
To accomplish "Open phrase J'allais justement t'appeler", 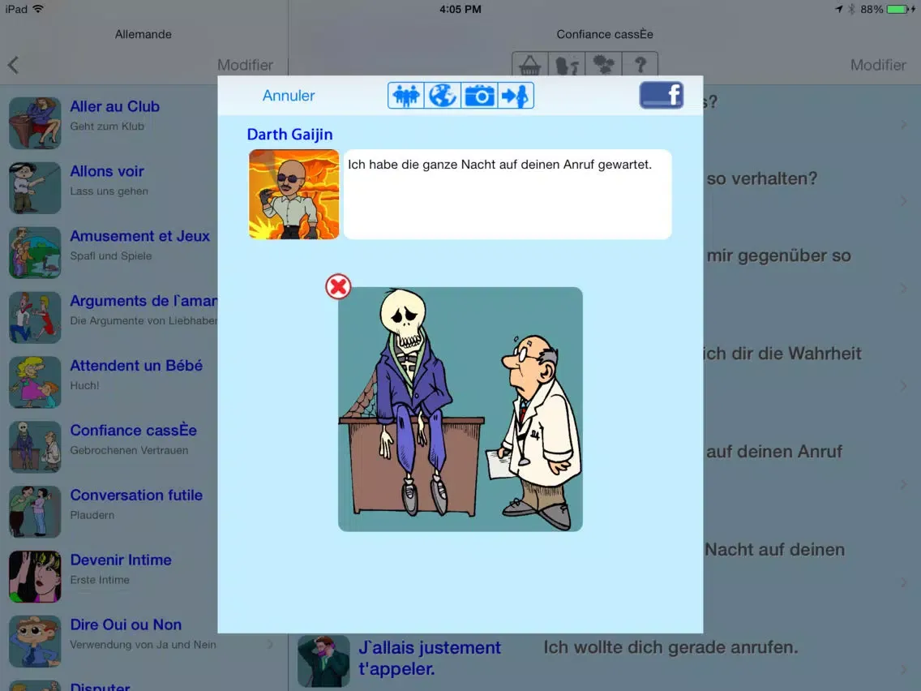I will 430,658.
